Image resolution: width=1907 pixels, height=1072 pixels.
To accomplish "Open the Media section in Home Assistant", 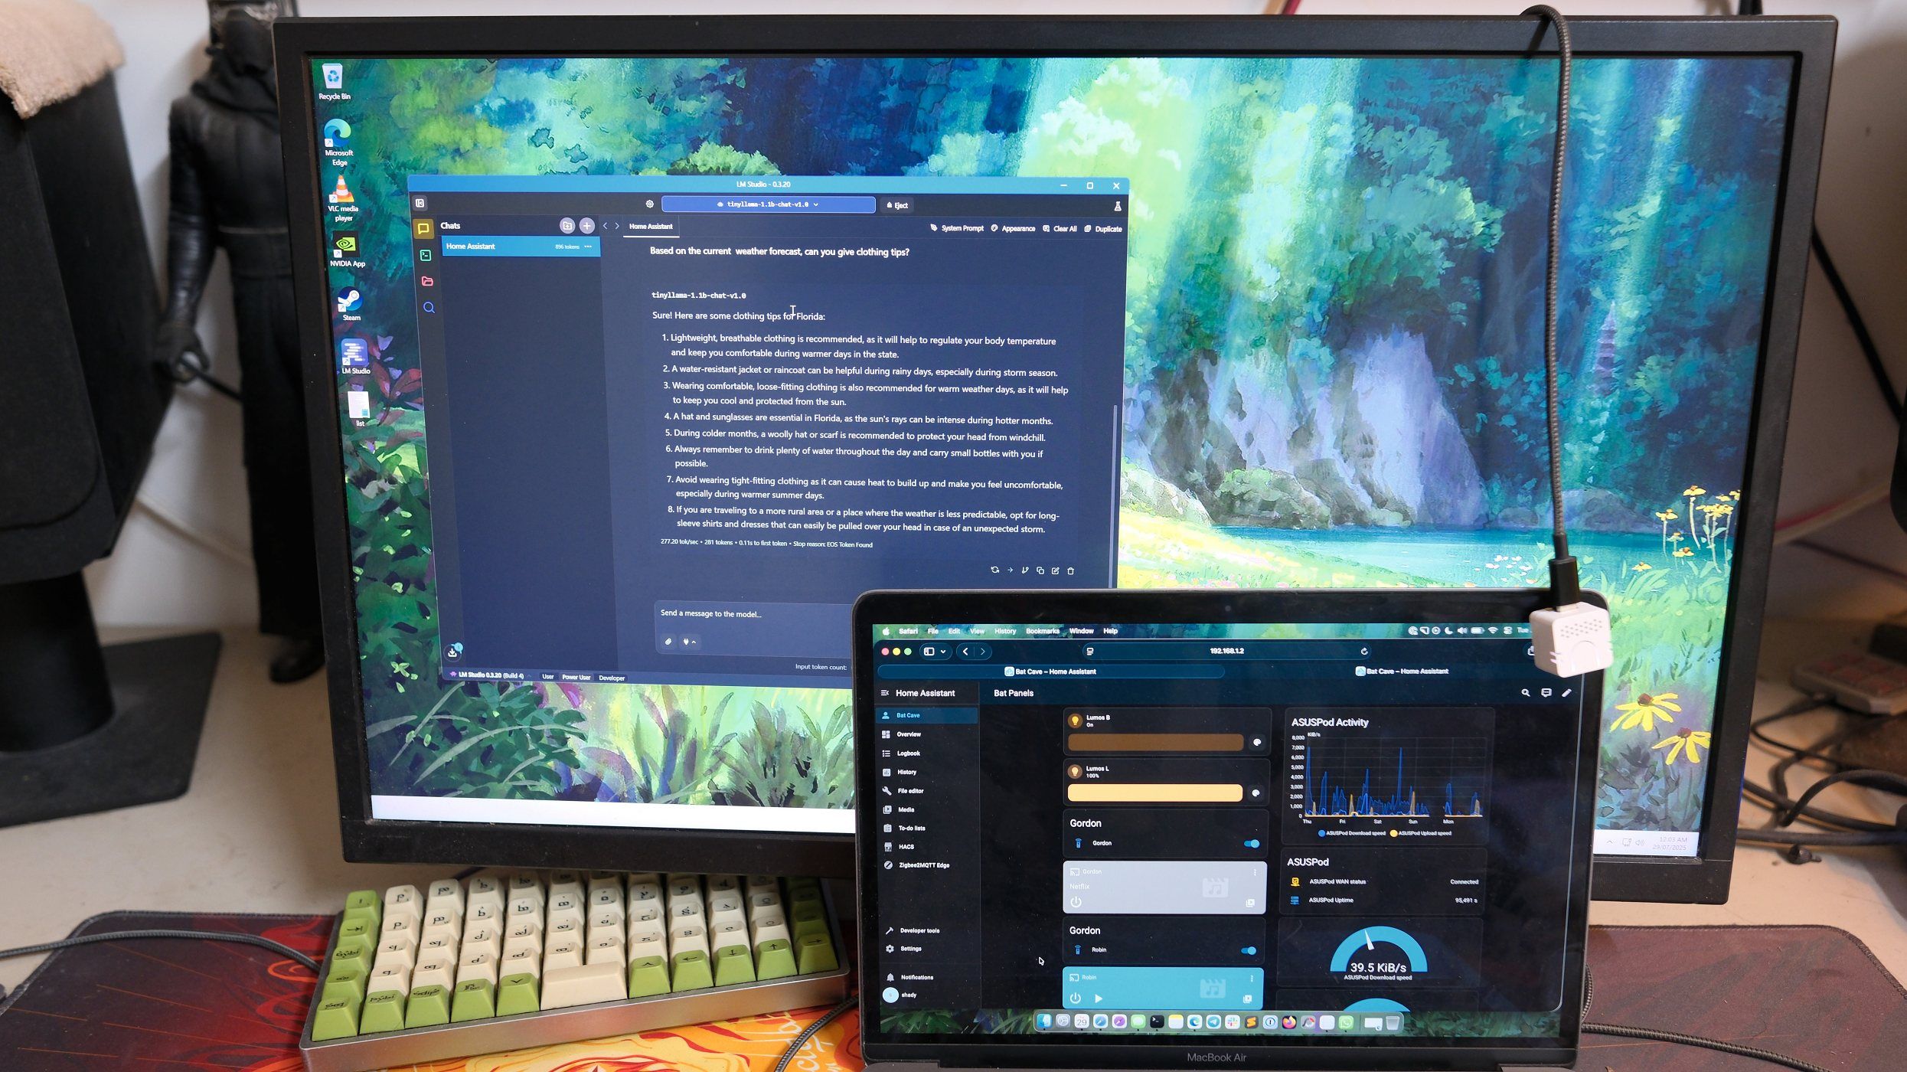I will (x=907, y=809).
